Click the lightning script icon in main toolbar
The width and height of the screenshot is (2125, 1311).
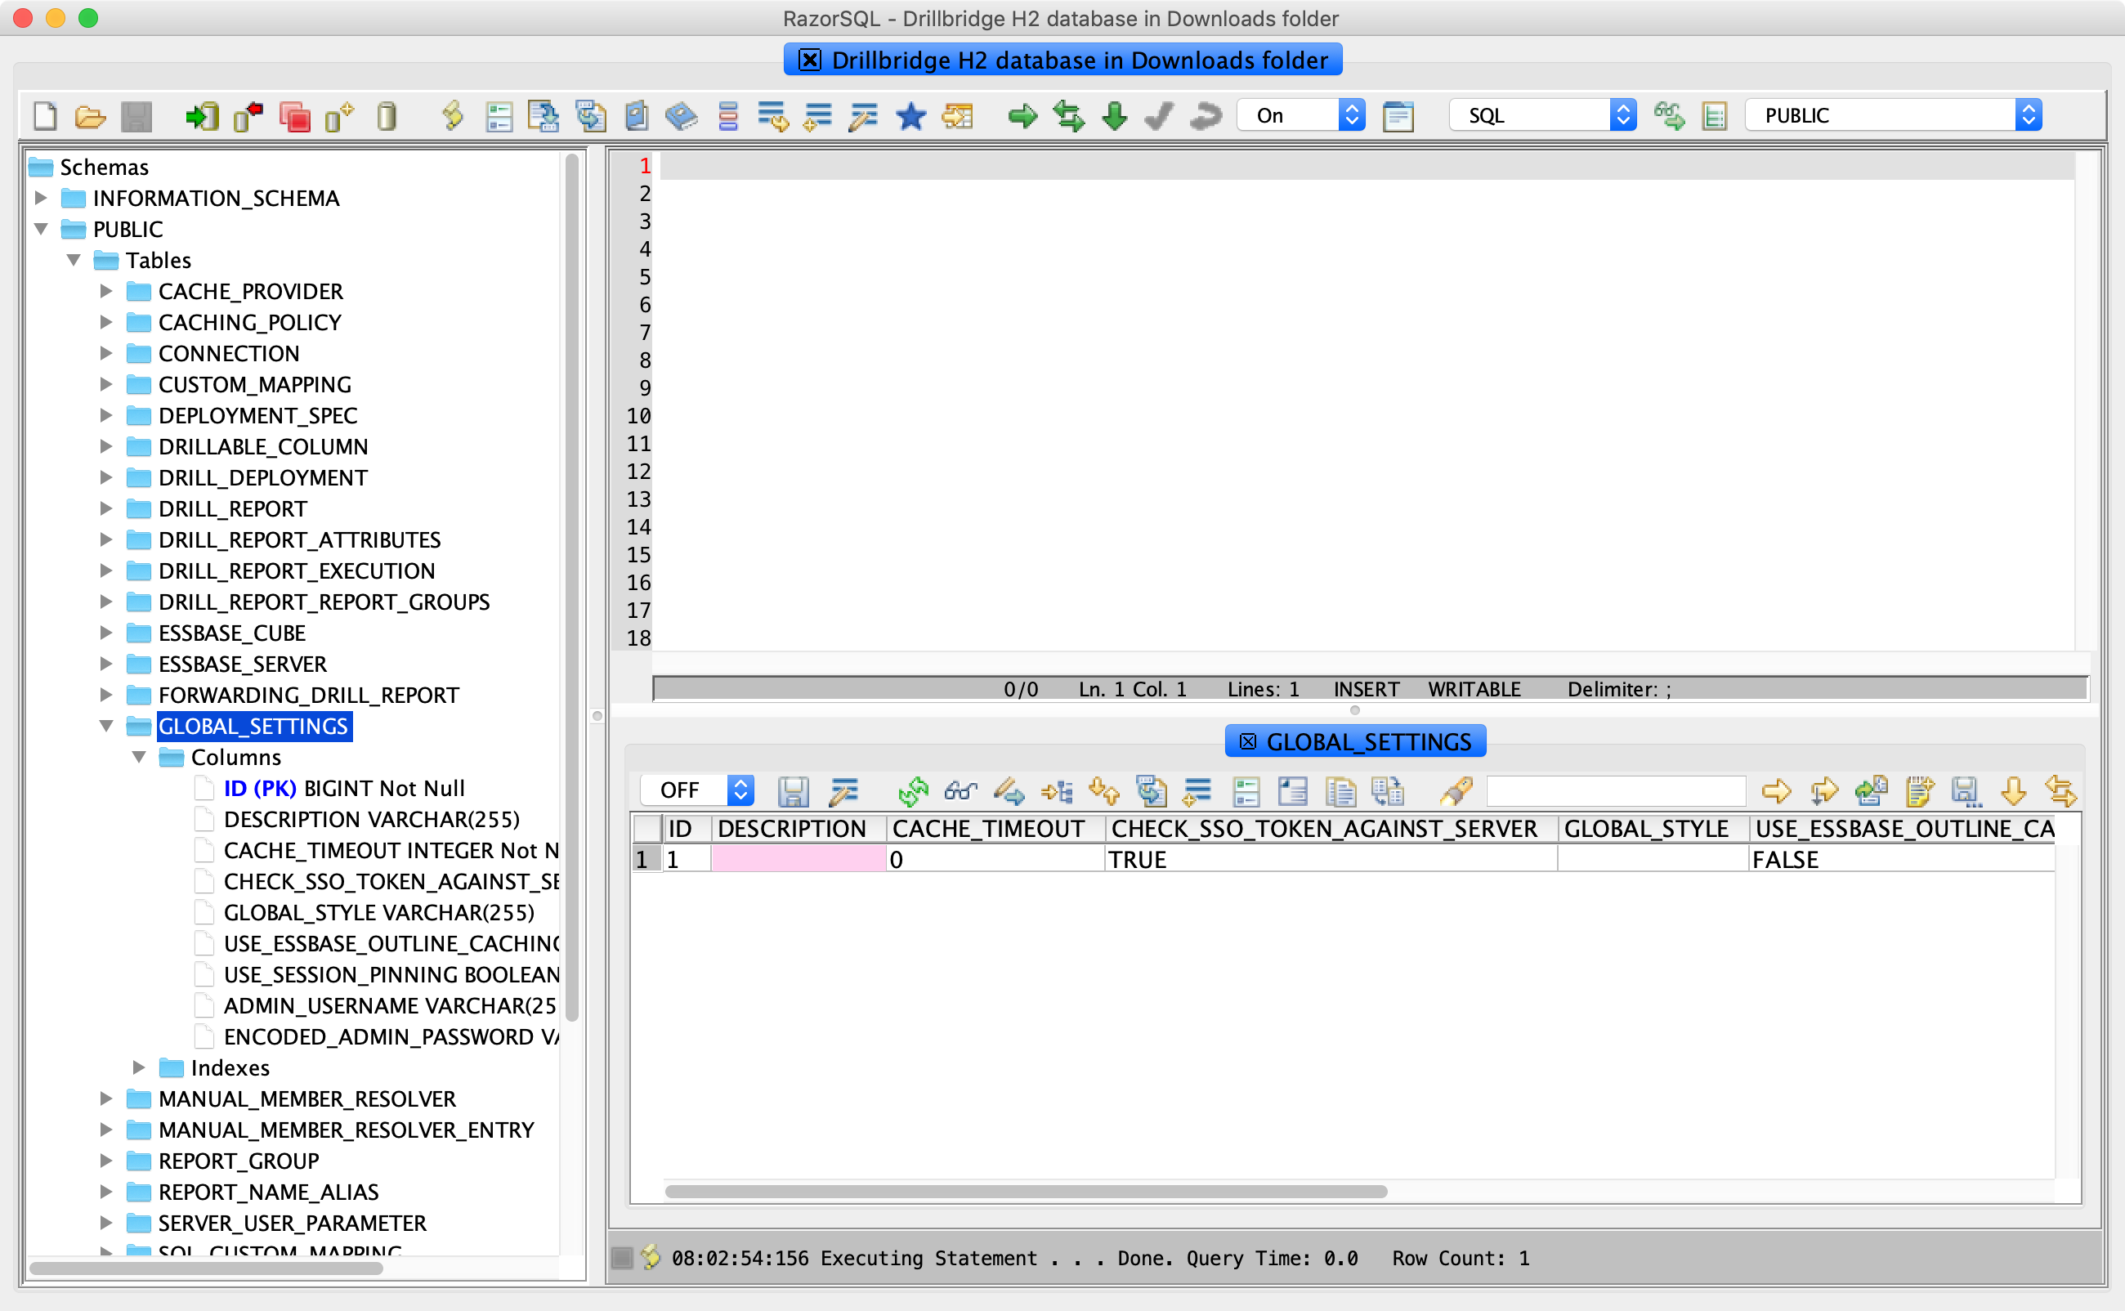[453, 115]
